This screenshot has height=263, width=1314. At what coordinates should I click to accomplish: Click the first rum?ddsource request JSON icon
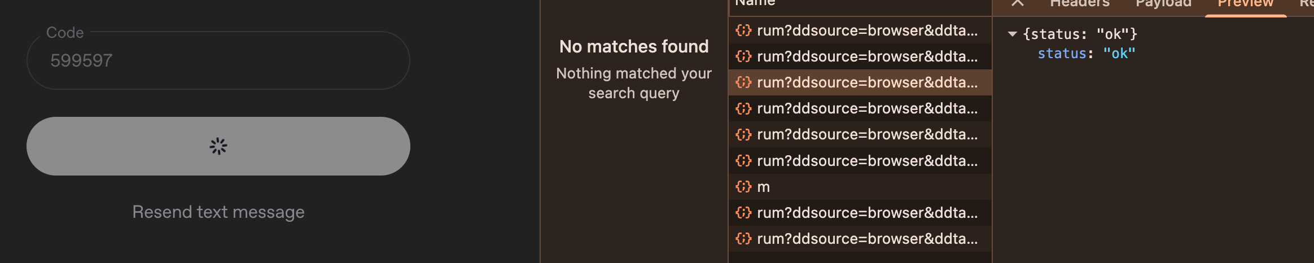click(743, 30)
